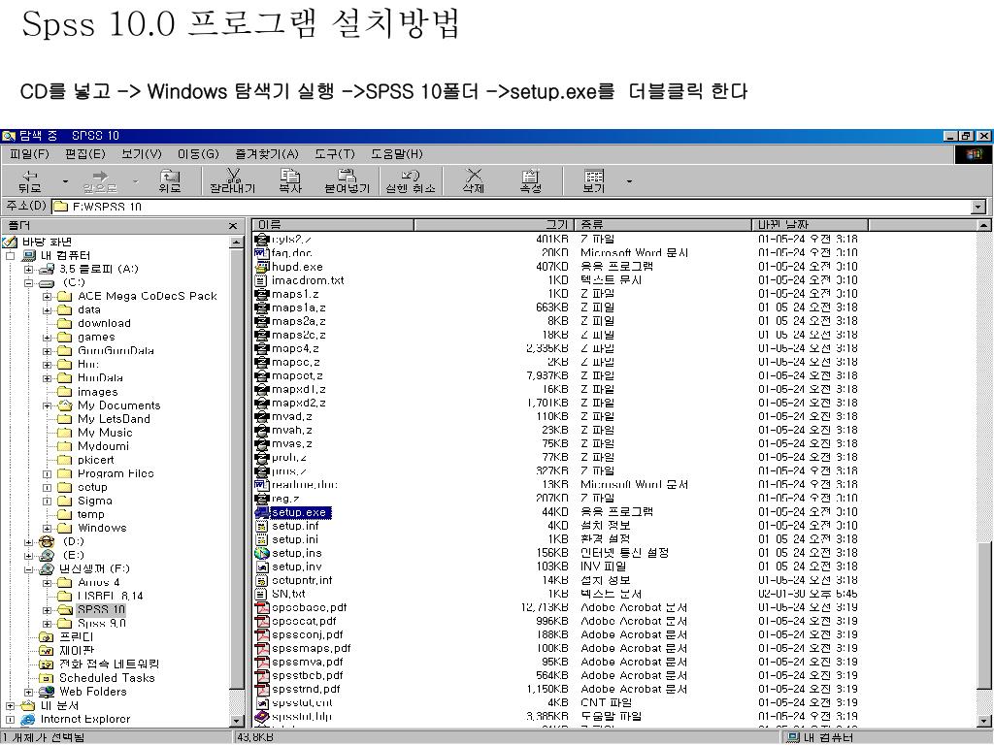Open the address bar dropdown

(978, 207)
